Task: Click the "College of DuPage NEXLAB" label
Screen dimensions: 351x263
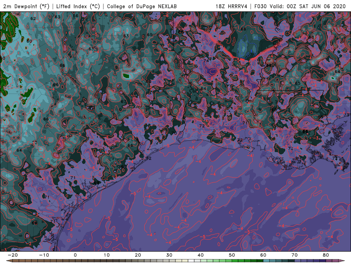Action: 142,6
